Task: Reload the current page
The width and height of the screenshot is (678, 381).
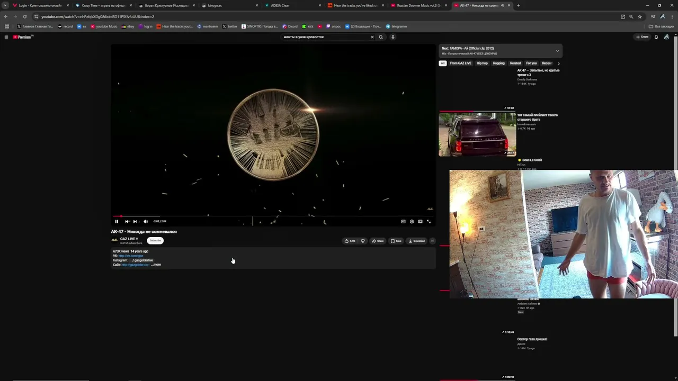Action: 24,16
